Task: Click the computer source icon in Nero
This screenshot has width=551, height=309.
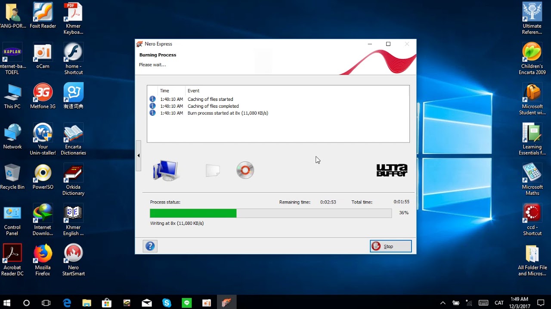Action: coord(165,170)
